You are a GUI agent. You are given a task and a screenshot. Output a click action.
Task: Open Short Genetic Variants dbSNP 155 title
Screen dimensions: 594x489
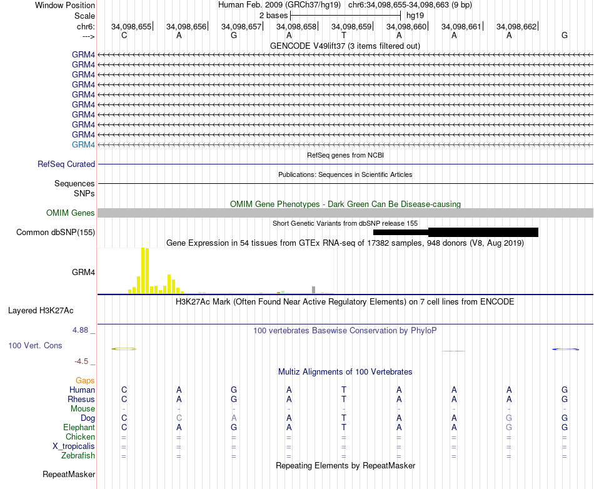point(345,223)
